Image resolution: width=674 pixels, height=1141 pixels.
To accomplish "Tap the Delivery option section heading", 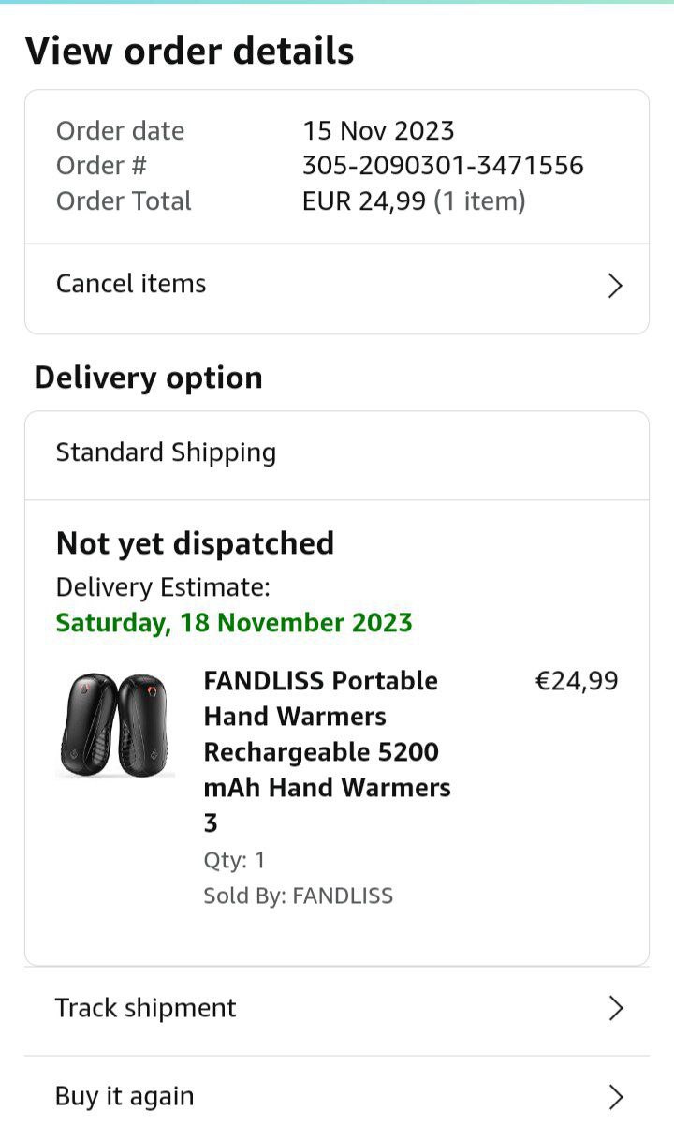I will pyautogui.click(x=148, y=378).
